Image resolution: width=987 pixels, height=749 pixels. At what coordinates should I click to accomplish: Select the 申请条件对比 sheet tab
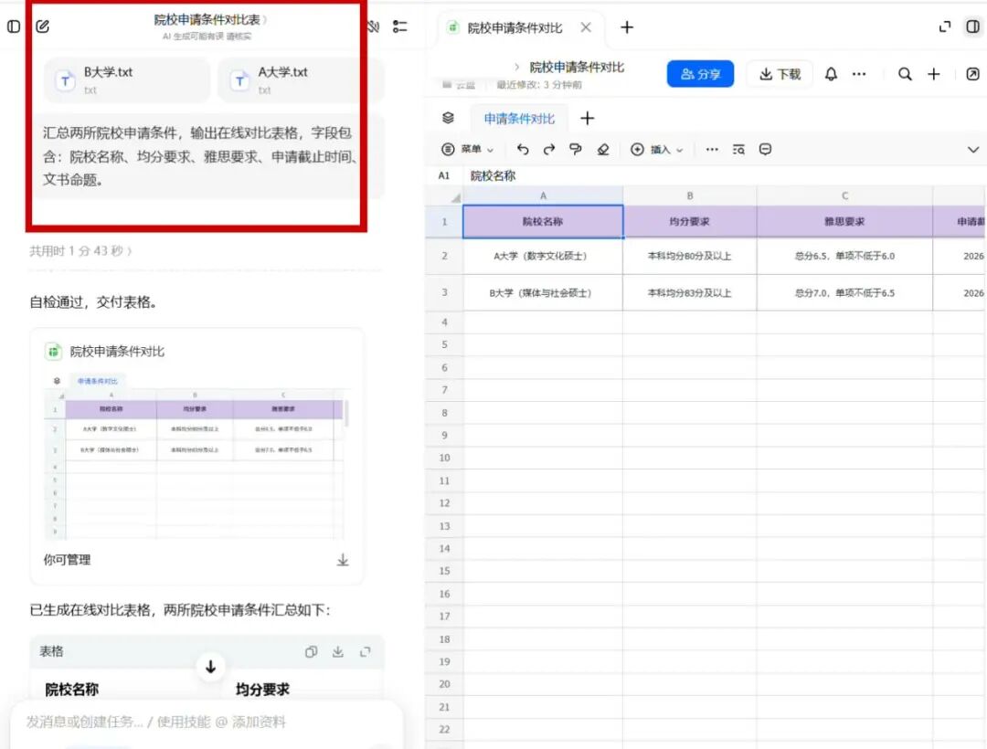(x=519, y=118)
